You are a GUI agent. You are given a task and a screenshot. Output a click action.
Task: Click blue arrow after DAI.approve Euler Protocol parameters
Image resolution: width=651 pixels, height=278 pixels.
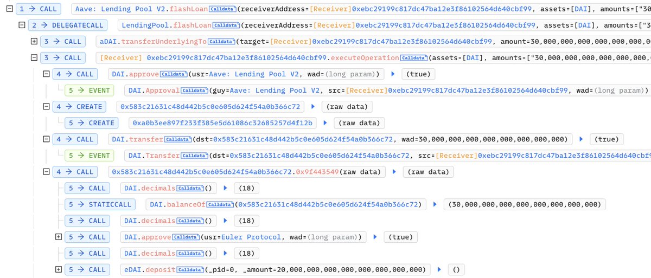[375, 237]
